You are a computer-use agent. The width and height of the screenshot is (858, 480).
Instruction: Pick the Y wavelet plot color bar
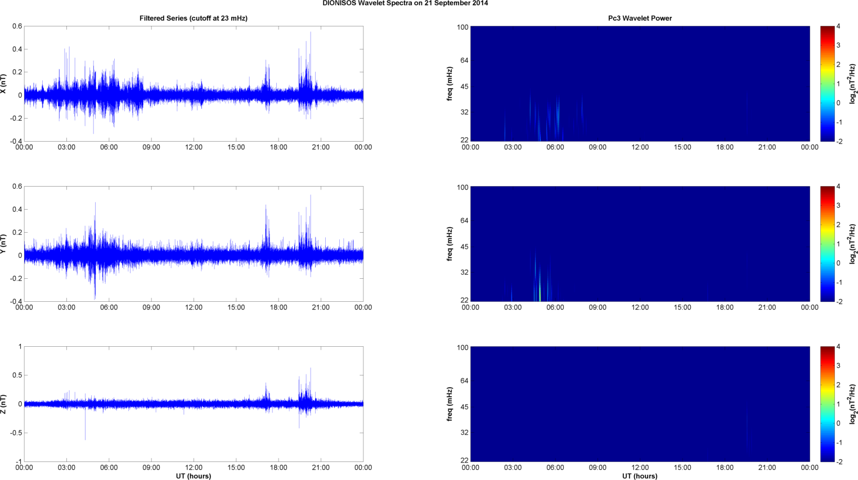(x=827, y=244)
